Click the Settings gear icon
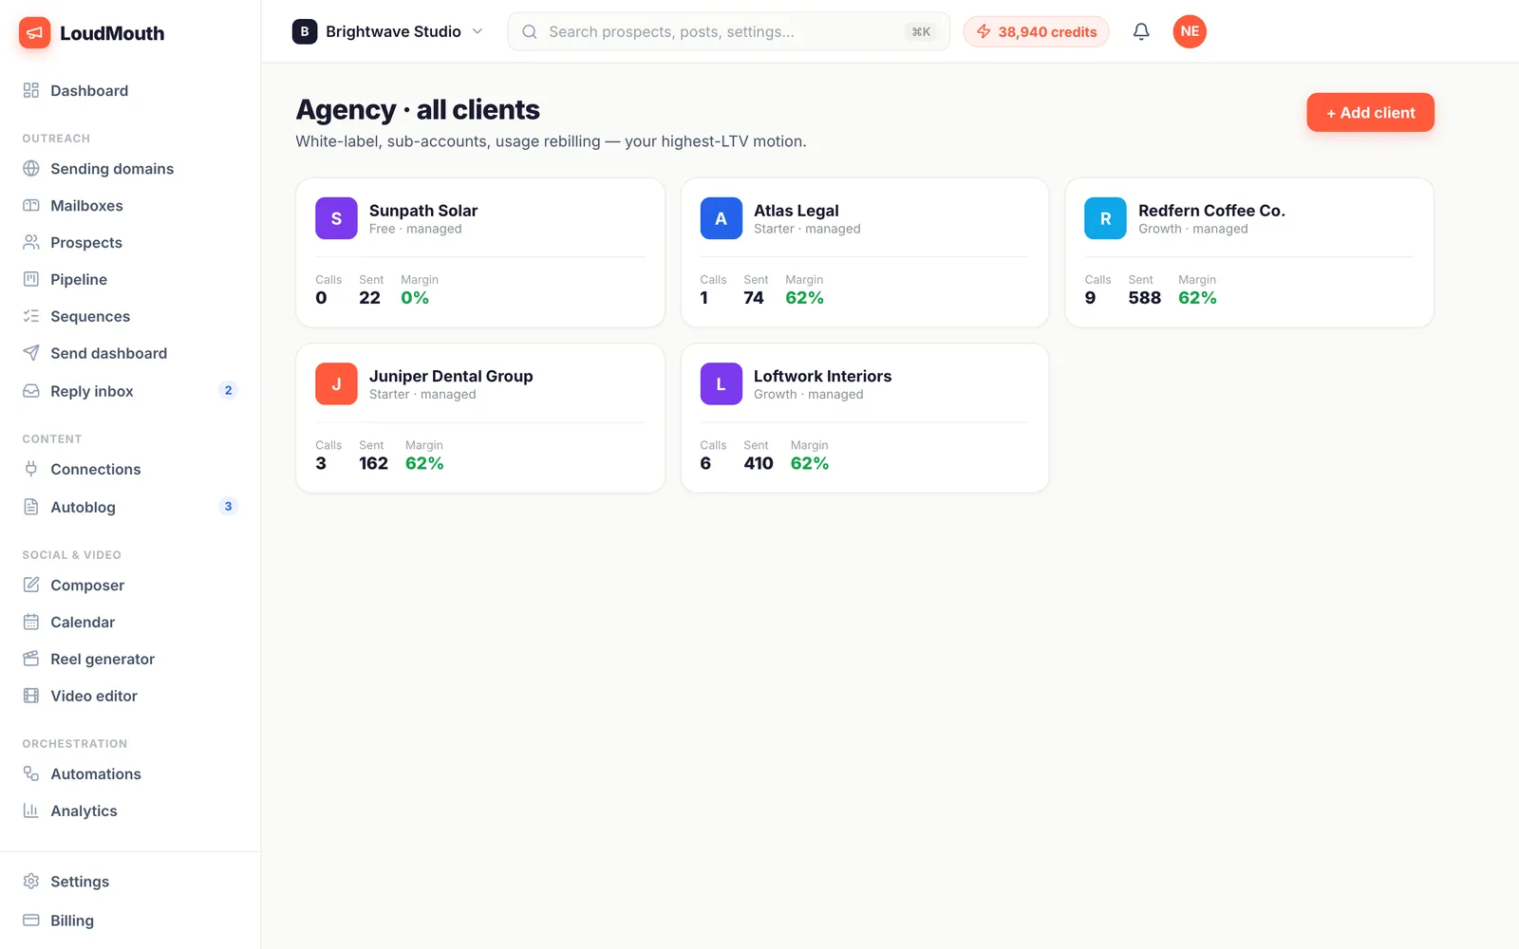This screenshot has width=1519, height=949. click(x=31, y=882)
